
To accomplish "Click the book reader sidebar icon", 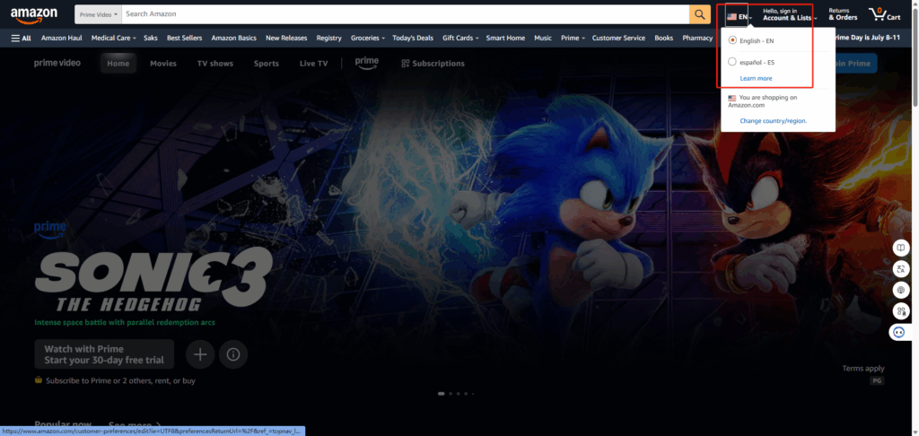I will 899,248.
